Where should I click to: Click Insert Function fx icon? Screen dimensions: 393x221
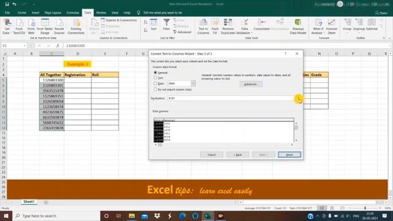click(58, 45)
